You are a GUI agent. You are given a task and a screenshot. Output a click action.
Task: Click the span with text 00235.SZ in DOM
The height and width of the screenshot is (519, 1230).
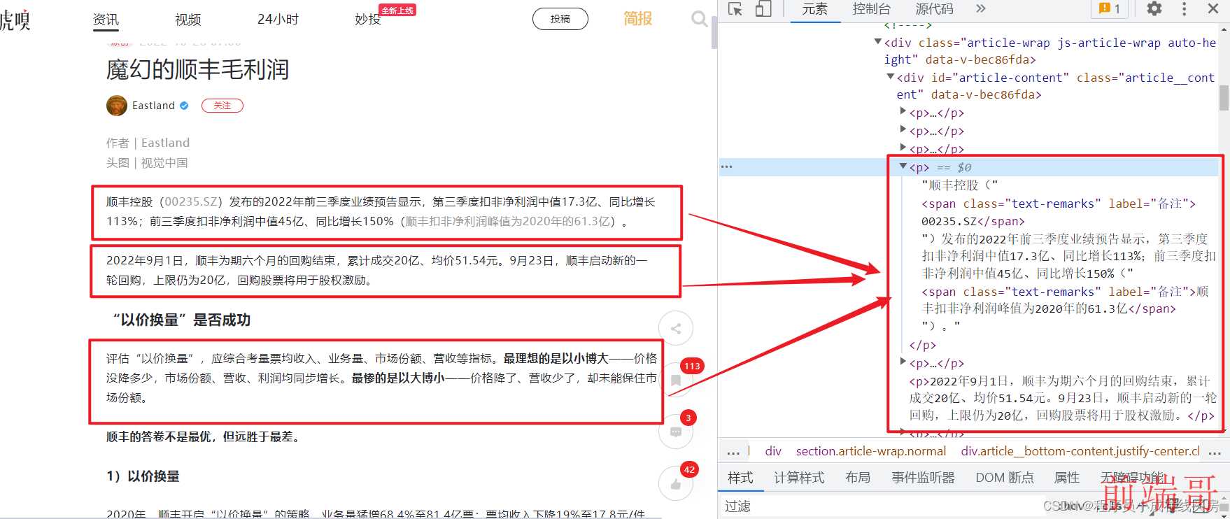(x=973, y=221)
